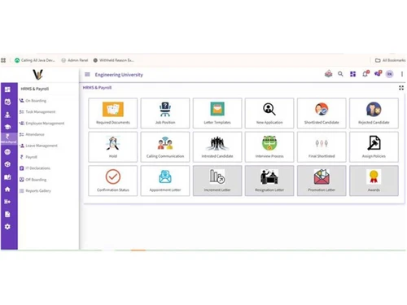Click the V logo at top left

[x=37, y=75]
